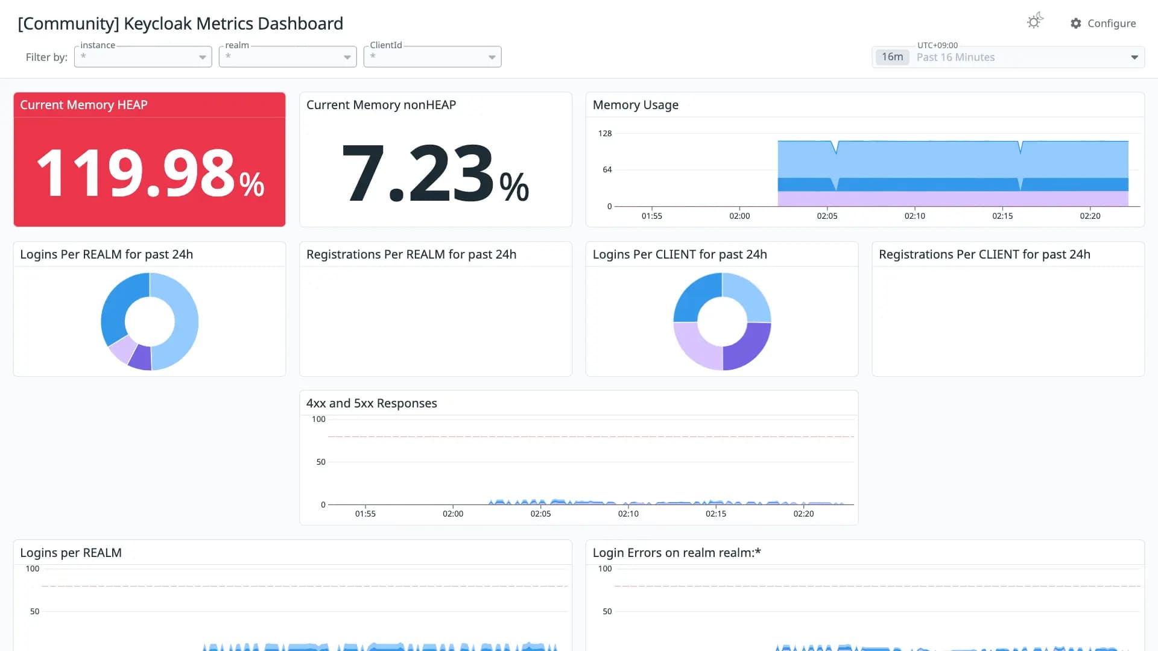Image resolution: width=1158 pixels, height=651 pixels.
Task: Click the Registrations Per REALM for past 24h title
Action: 411,254
